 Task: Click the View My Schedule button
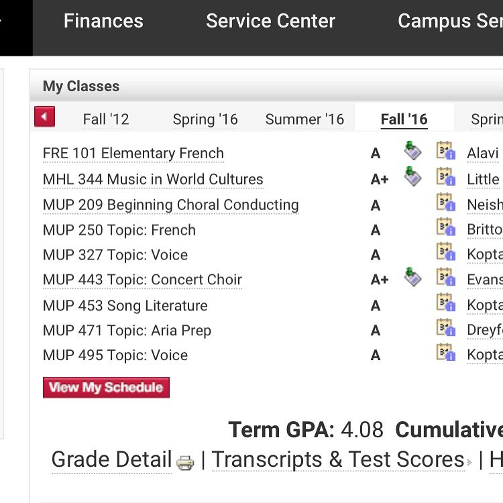point(106,387)
